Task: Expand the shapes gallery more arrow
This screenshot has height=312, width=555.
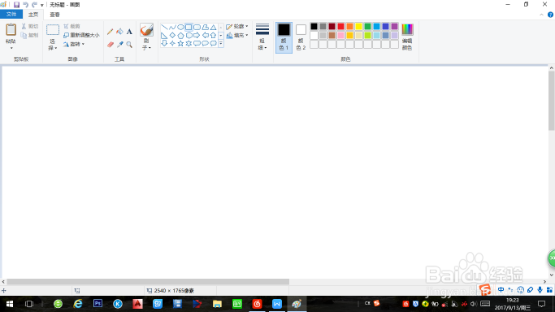Action: coord(221,43)
